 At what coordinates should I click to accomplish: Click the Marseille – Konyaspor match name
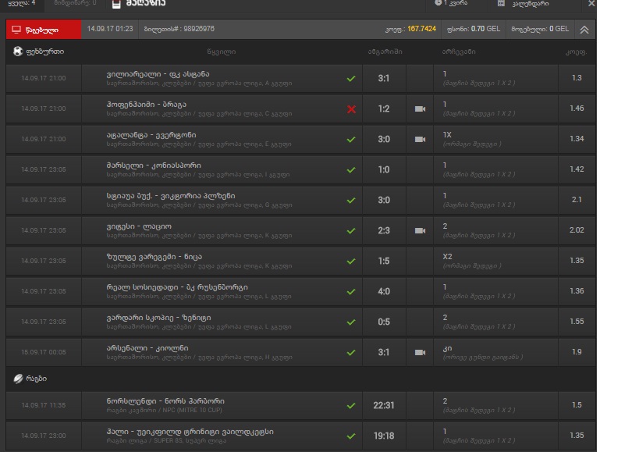154,165
